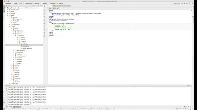This screenshot has height=110, width=197.
Task: Open Project side tool window tab
Action: tap(4, 9)
